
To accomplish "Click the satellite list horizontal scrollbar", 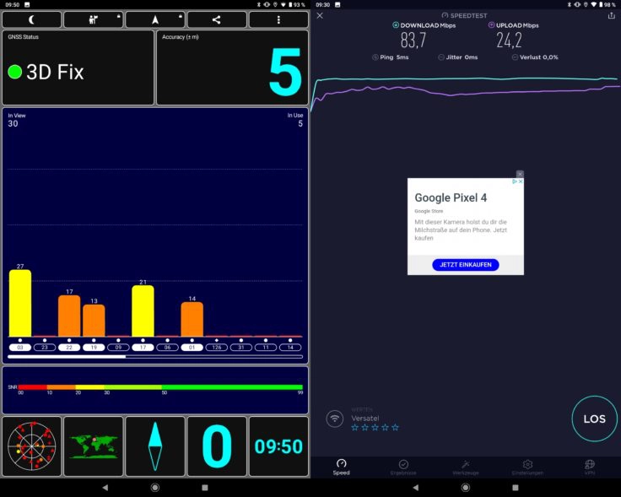I will 155,357.
